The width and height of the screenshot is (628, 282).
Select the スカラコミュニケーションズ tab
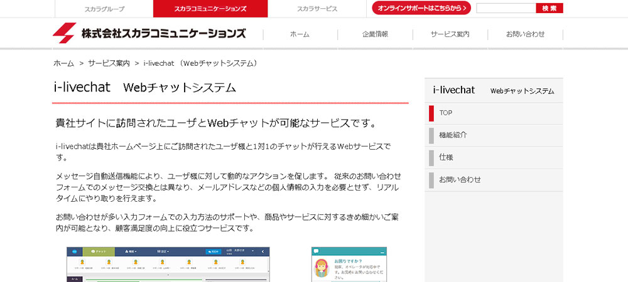pyautogui.click(x=210, y=9)
